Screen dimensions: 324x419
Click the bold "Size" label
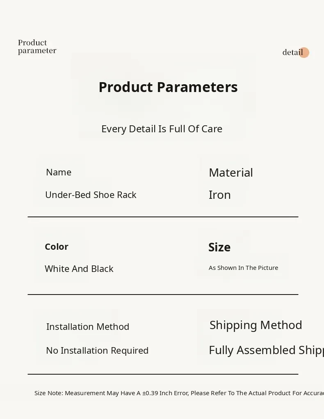(x=219, y=247)
